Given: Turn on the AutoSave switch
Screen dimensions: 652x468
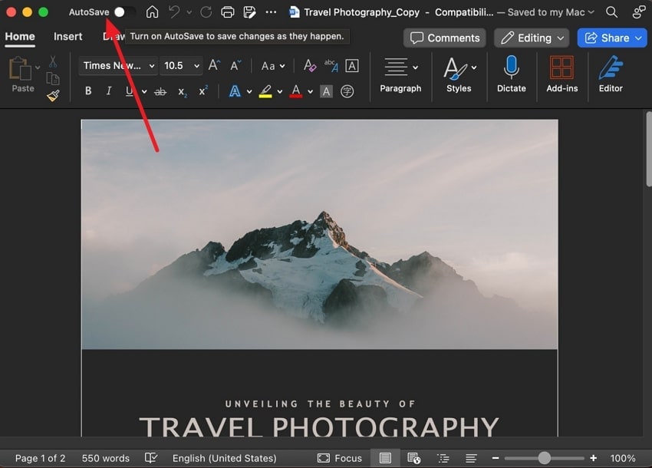Looking at the screenshot, I should [x=125, y=12].
